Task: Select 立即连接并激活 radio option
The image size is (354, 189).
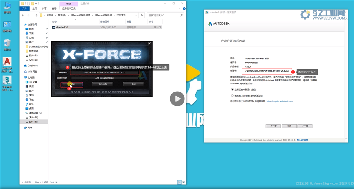Action: point(232,90)
